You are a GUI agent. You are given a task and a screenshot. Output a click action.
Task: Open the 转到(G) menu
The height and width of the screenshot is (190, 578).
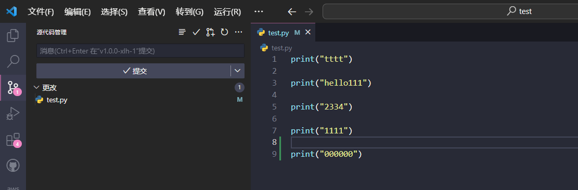(189, 12)
